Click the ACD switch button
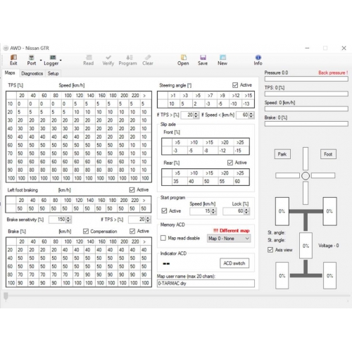 click(x=234, y=263)
